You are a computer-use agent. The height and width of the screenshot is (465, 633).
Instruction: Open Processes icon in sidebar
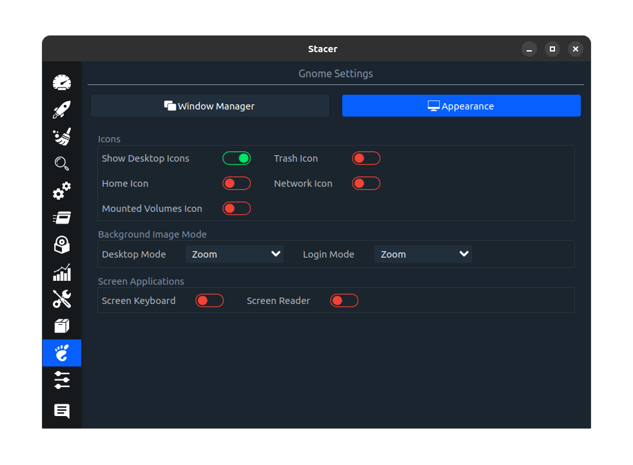pos(62,218)
